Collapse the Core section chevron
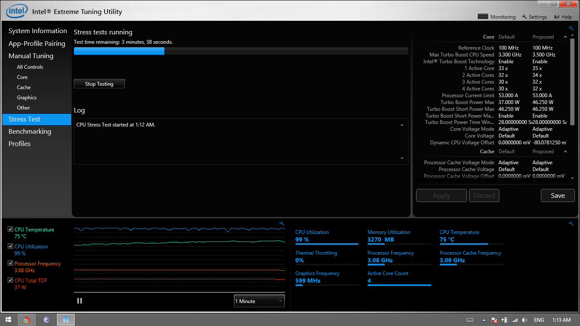Viewport: 580px width, 326px height. (x=565, y=37)
